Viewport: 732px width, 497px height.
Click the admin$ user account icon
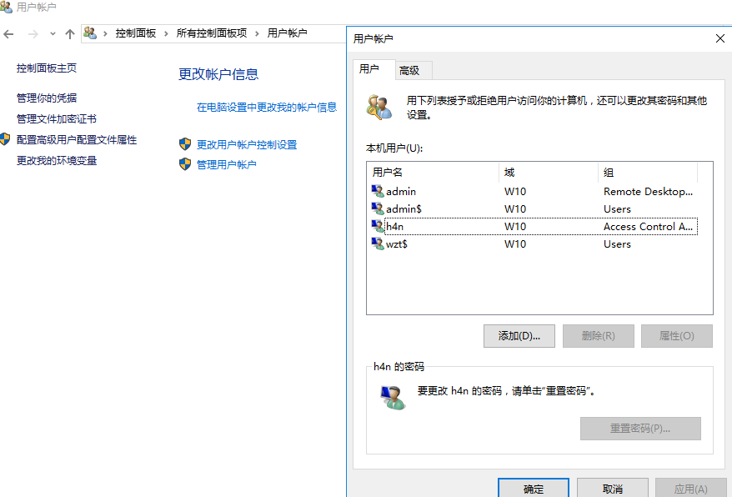[378, 208]
